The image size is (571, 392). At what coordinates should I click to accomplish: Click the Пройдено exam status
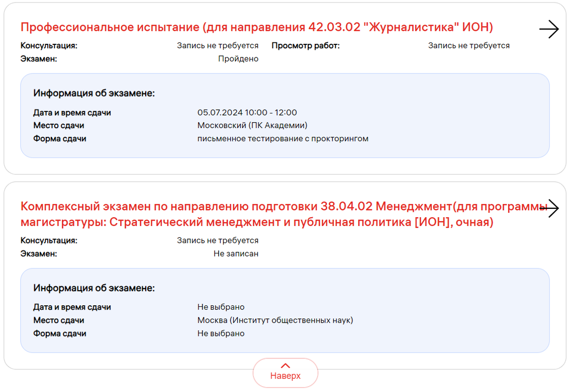238,59
